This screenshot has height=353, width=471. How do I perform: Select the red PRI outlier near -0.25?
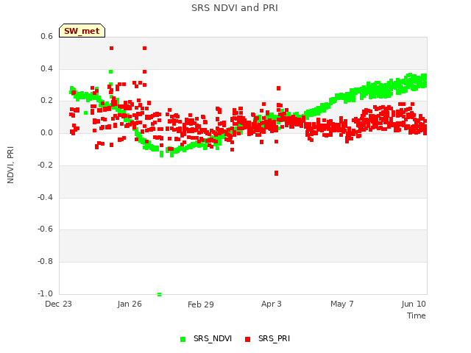click(x=277, y=174)
